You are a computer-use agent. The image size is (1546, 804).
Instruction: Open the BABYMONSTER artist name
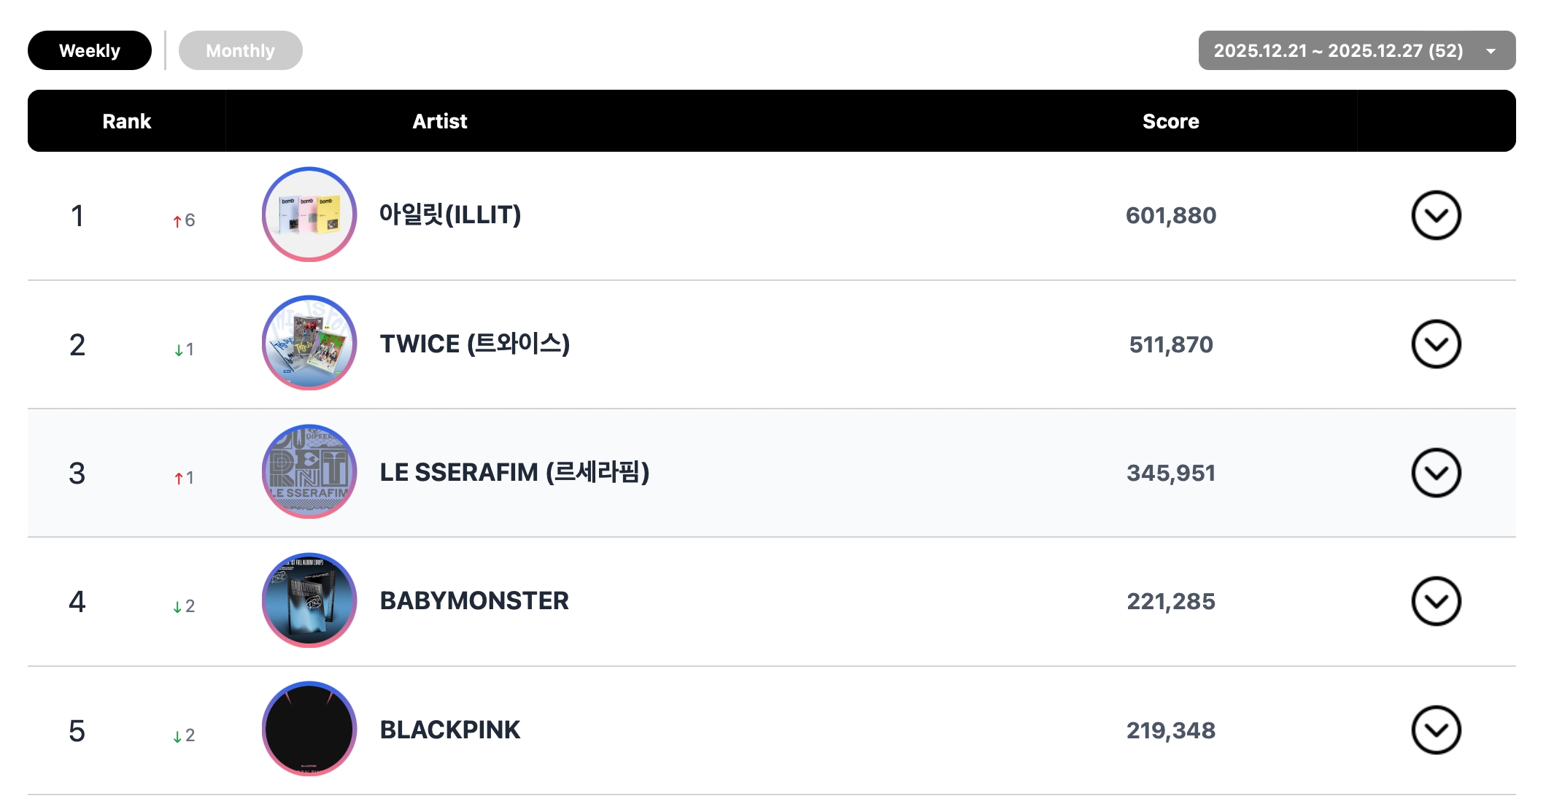pyautogui.click(x=474, y=601)
